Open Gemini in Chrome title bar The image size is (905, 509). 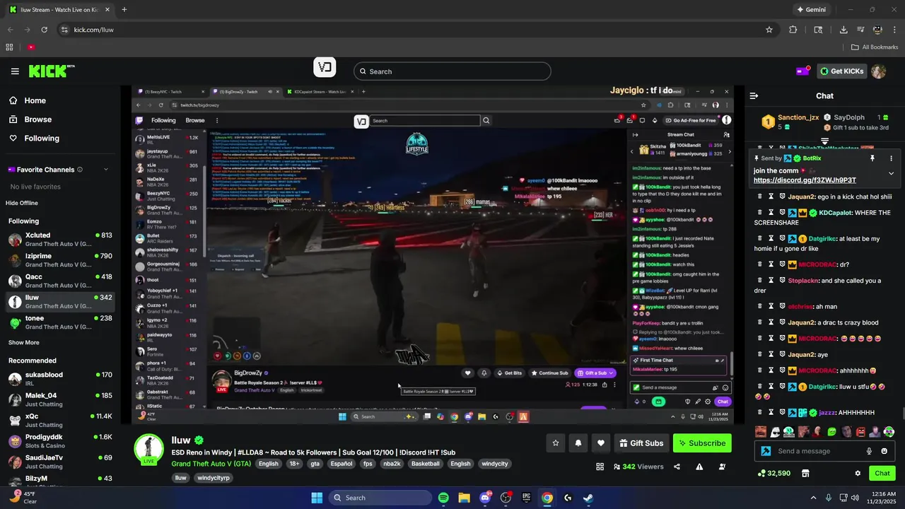pyautogui.click(x=811, y=9)
